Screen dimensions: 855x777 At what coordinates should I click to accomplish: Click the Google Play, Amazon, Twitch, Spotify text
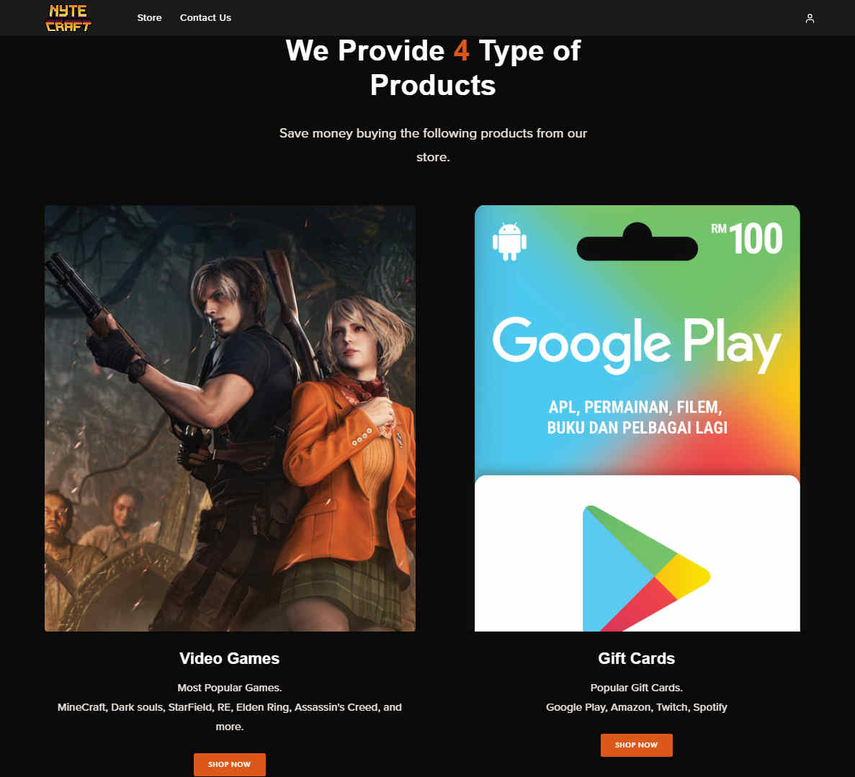coord(636,707)
